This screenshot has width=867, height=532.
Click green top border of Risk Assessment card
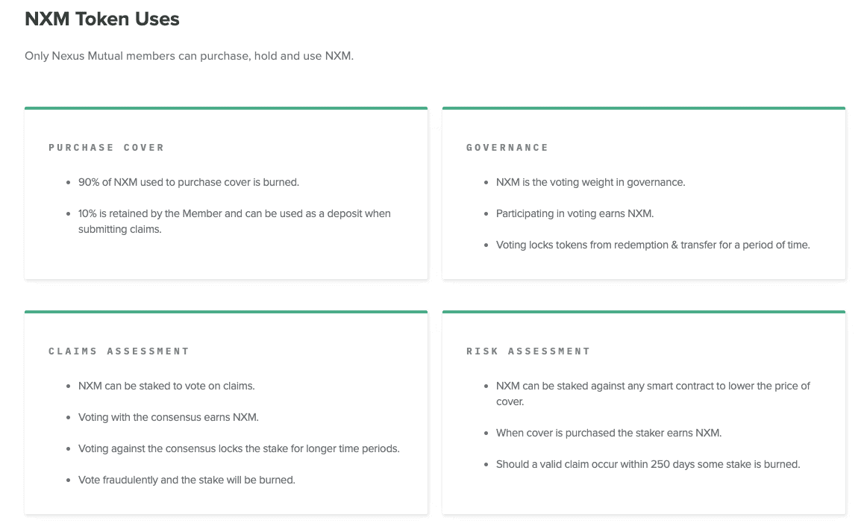pyautogui.click(x=644, y=312)
